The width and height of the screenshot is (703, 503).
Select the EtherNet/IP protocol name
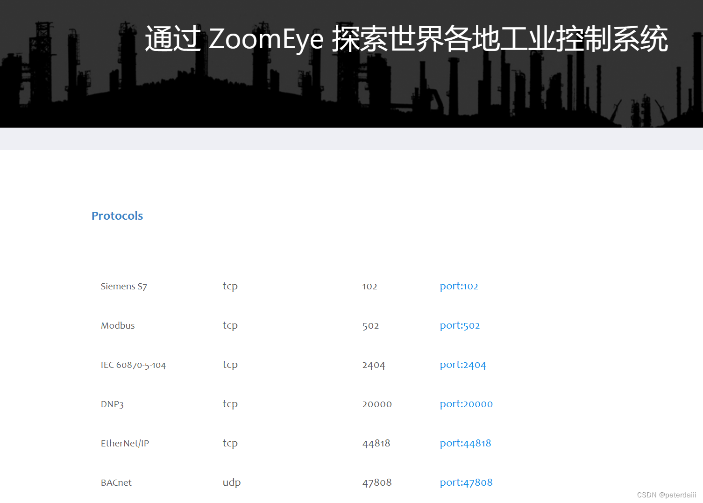tap(125, 443)
